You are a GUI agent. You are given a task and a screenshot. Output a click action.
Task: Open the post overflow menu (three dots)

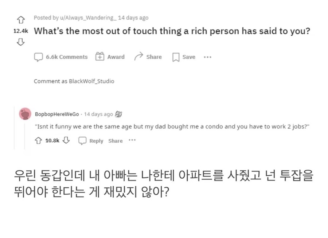207,57
